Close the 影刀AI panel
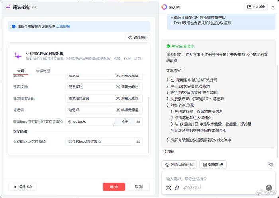The width and height of the screenshot is (279, 198). click(x=273, y=7)
